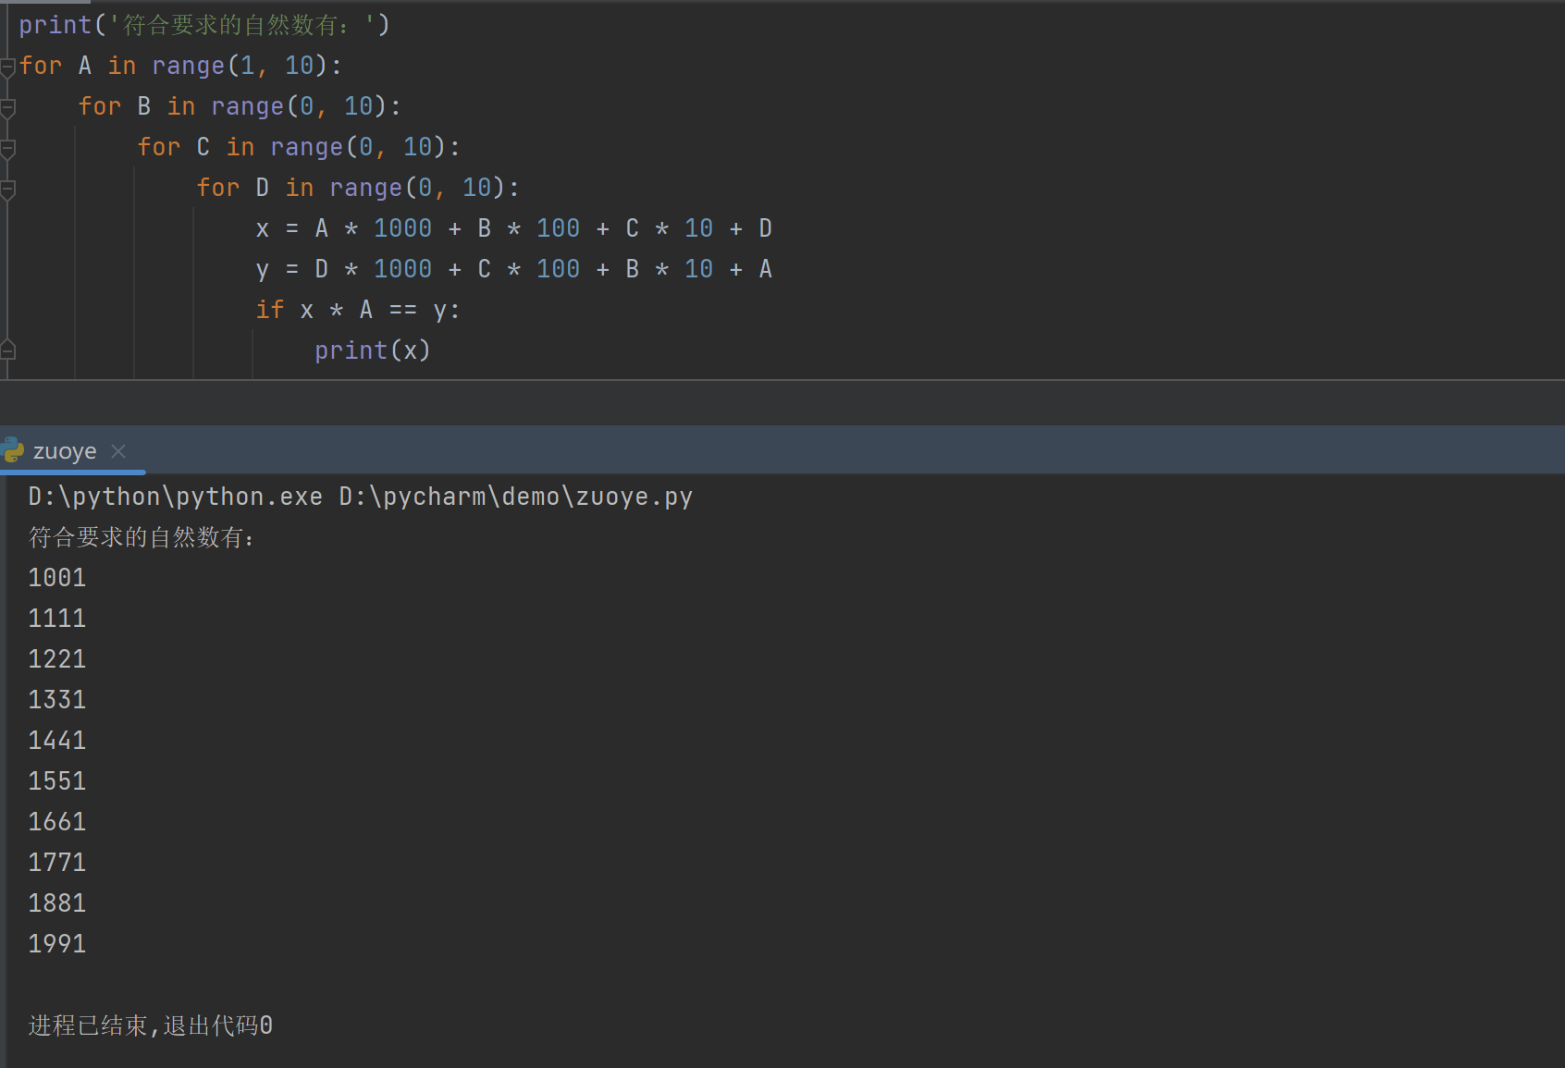Click output line '1991' in the console
Screen dimensions: 1565x1068
pyautogui.click(x=56, y=943)
